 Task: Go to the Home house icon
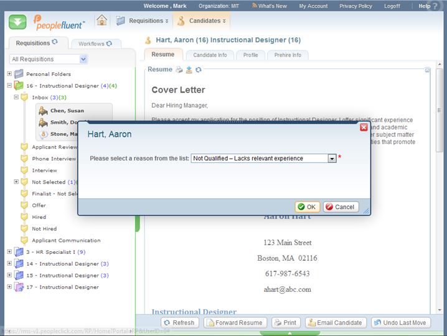(x=102, y=21)
